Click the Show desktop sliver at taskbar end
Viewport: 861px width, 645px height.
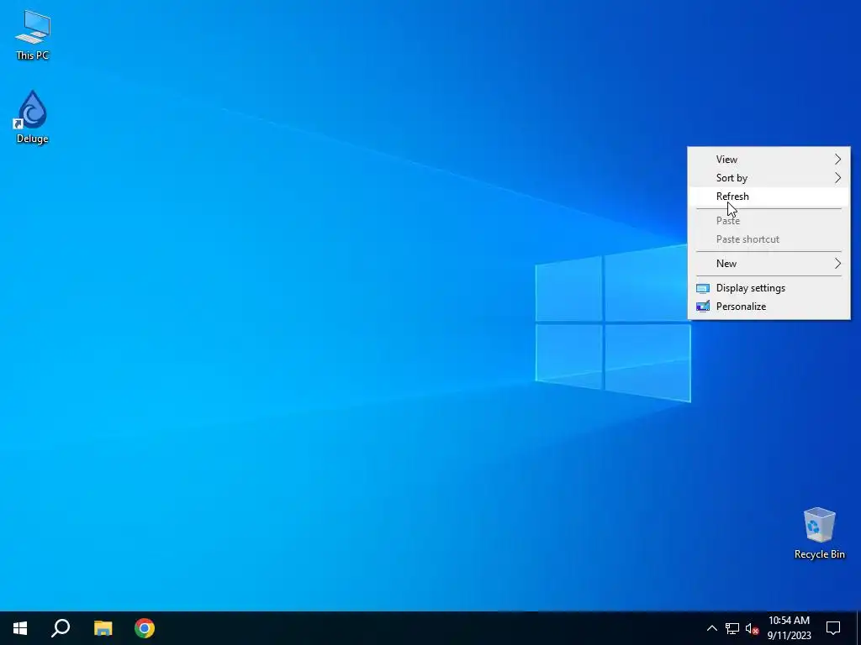[858, 628]
